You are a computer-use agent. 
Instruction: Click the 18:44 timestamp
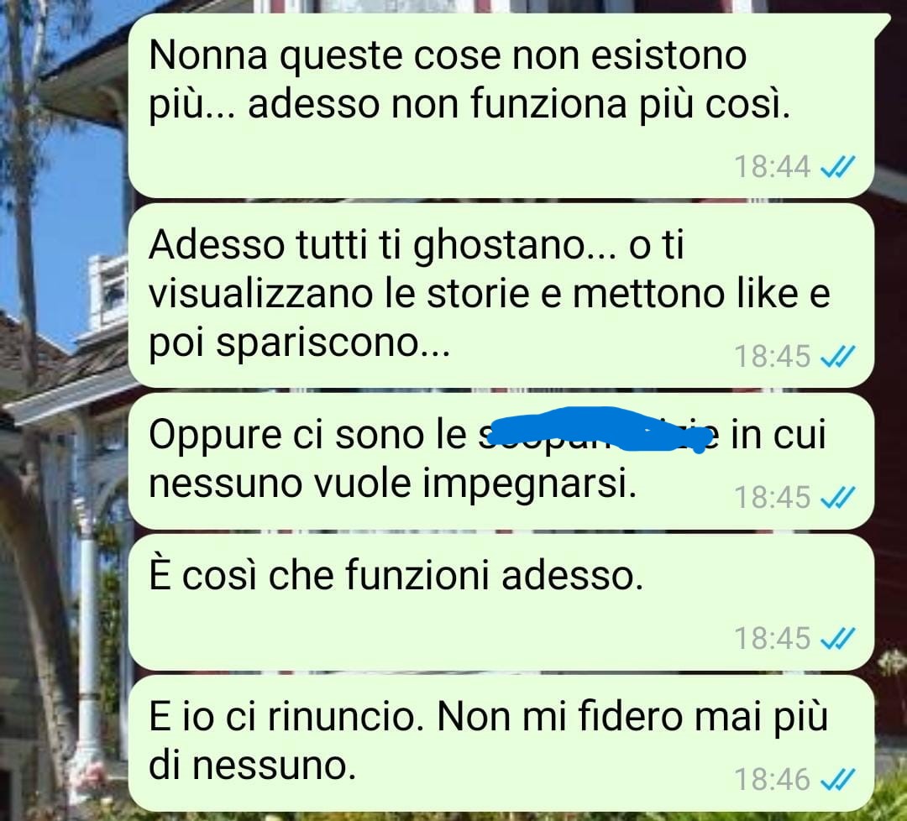pyautogui.click(x=773, y=166)
